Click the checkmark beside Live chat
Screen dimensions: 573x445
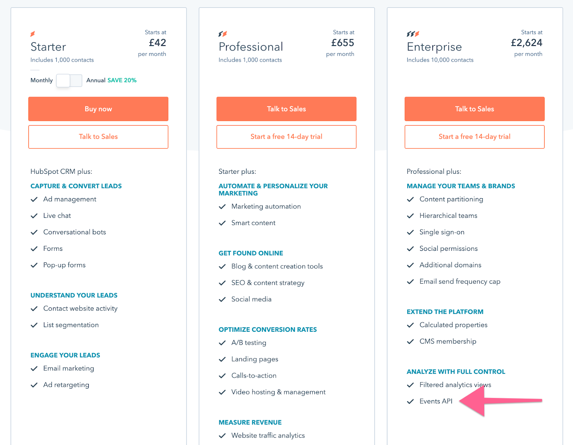point(34,216)
